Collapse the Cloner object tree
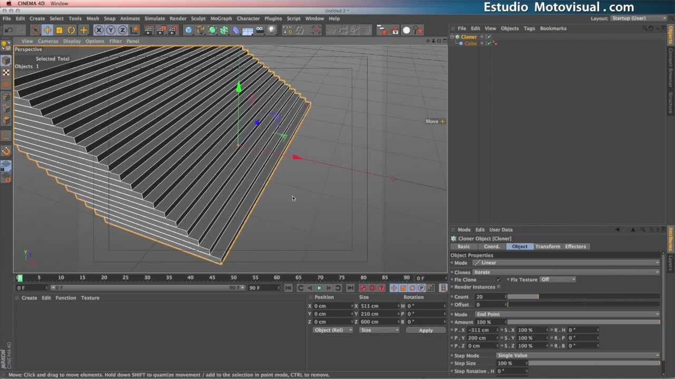This screenshot has height=379, width=675. click(452, 37)
